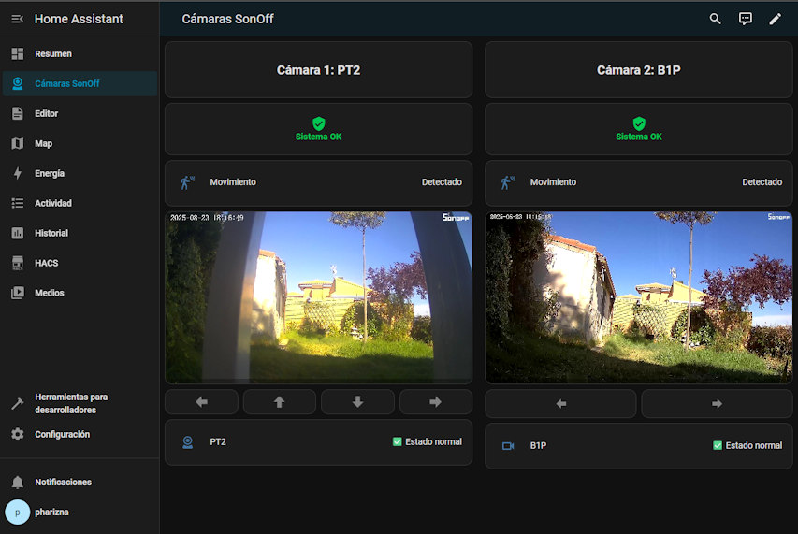
Task: Click the camera icon beside Cámaras SonOff
Action: (17, 83)
